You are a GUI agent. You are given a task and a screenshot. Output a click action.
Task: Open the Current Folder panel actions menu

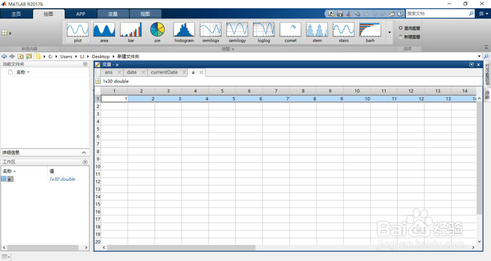pyautogui.click(x=85, y=64)
